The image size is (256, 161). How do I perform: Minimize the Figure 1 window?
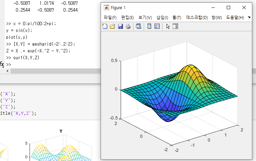coord(213,8)
